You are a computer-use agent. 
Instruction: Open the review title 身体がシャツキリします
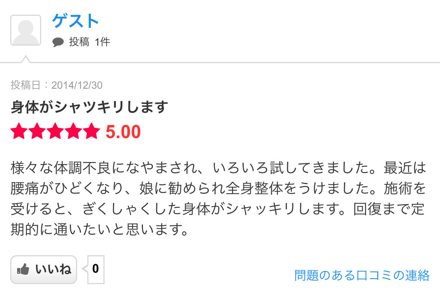click(x=89, y=107)
